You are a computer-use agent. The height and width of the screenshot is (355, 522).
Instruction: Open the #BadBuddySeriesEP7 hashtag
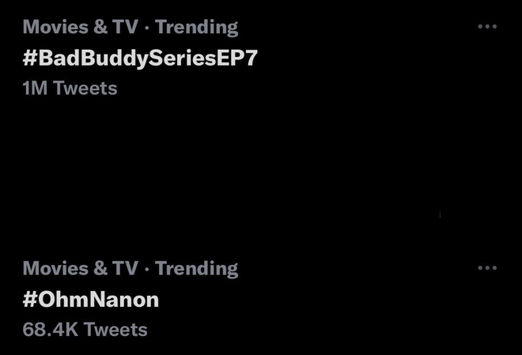coord(140,59)
